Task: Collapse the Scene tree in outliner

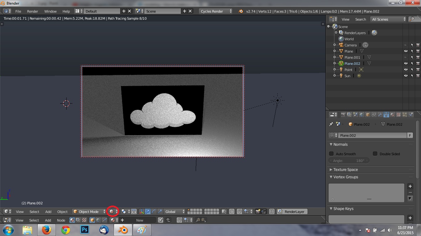Action: tap(329, 26)
